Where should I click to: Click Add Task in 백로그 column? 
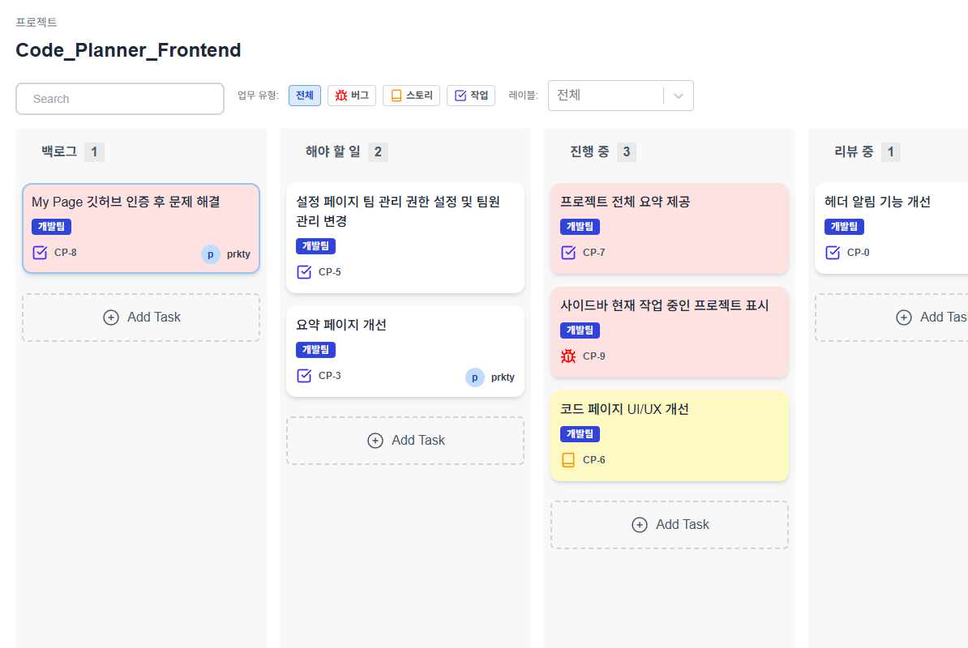pos(141,318)
